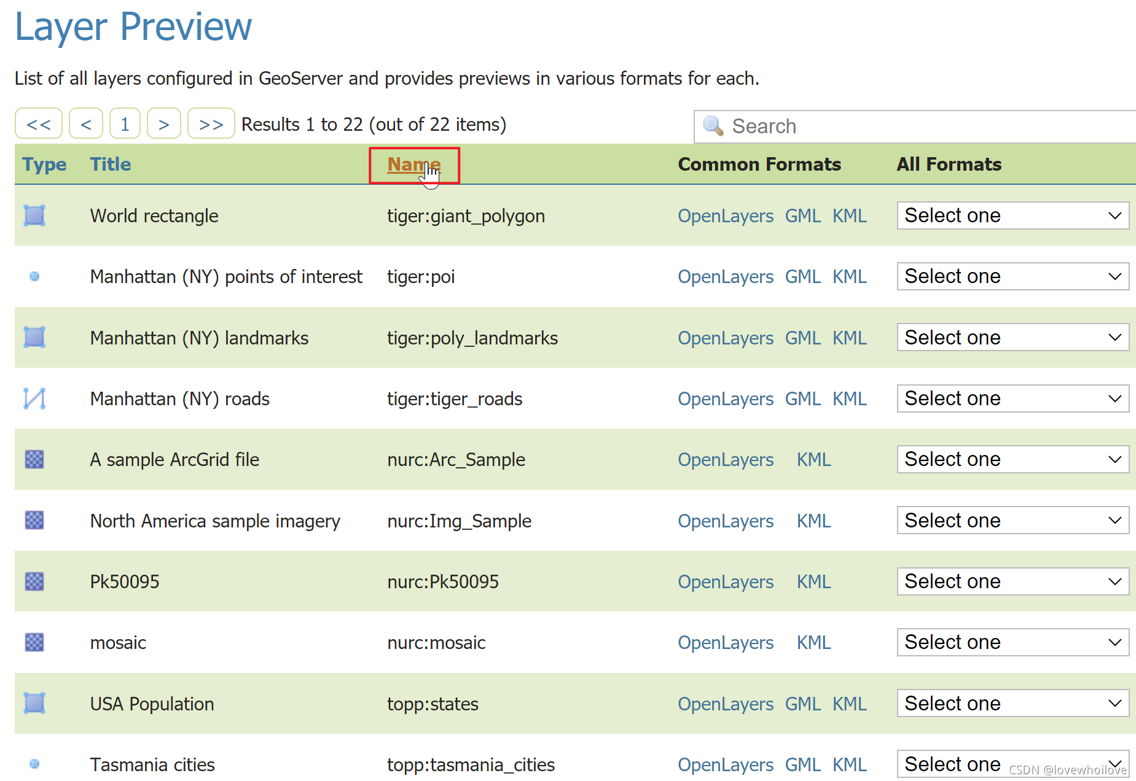Viewport: 1136px width, 781px height.
Task: Open GML preview for tiger:poi
Action: (803, 277)
